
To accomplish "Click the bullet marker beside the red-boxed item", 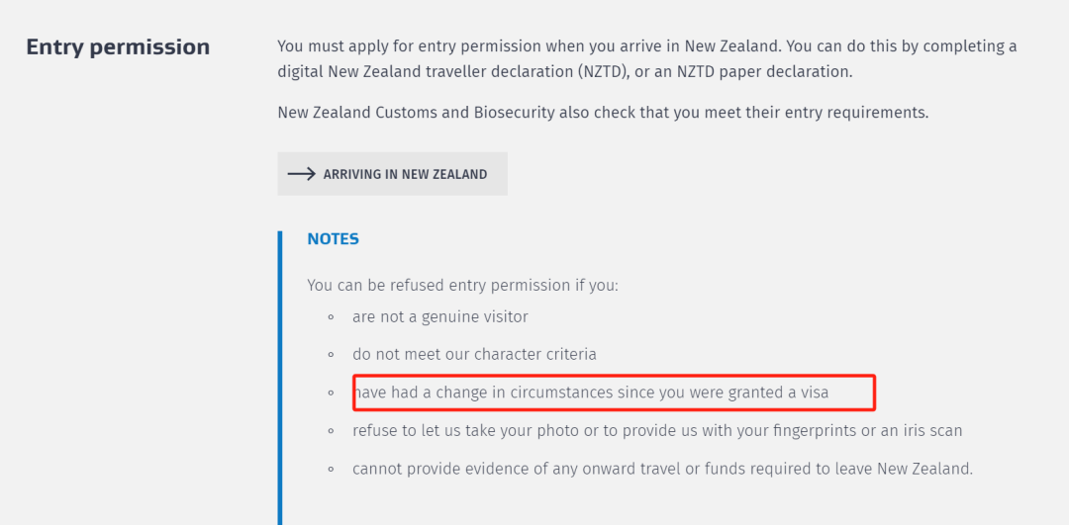I will click(x=331, y=393).
